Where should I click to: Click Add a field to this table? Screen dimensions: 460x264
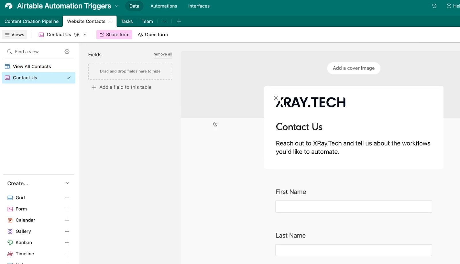[x=121, y=87]
